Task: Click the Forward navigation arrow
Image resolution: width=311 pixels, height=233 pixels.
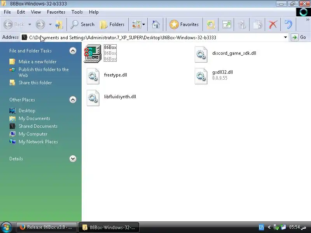Action: point(40,24)
